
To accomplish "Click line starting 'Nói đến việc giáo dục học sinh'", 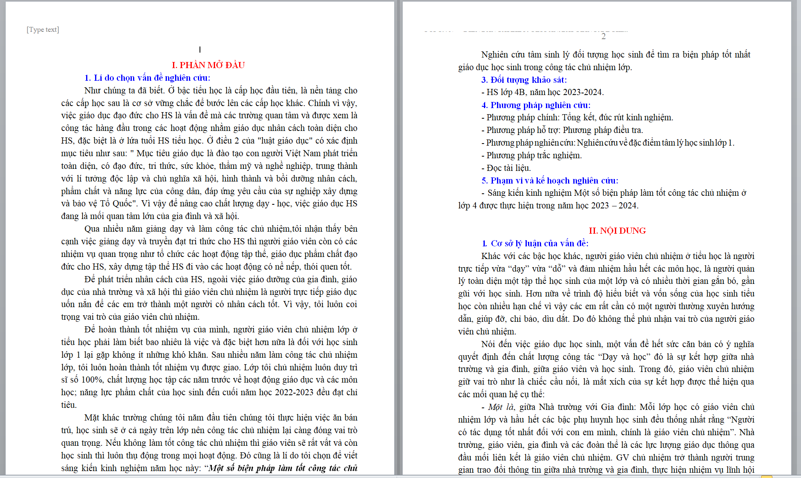I will coord(618,344).
